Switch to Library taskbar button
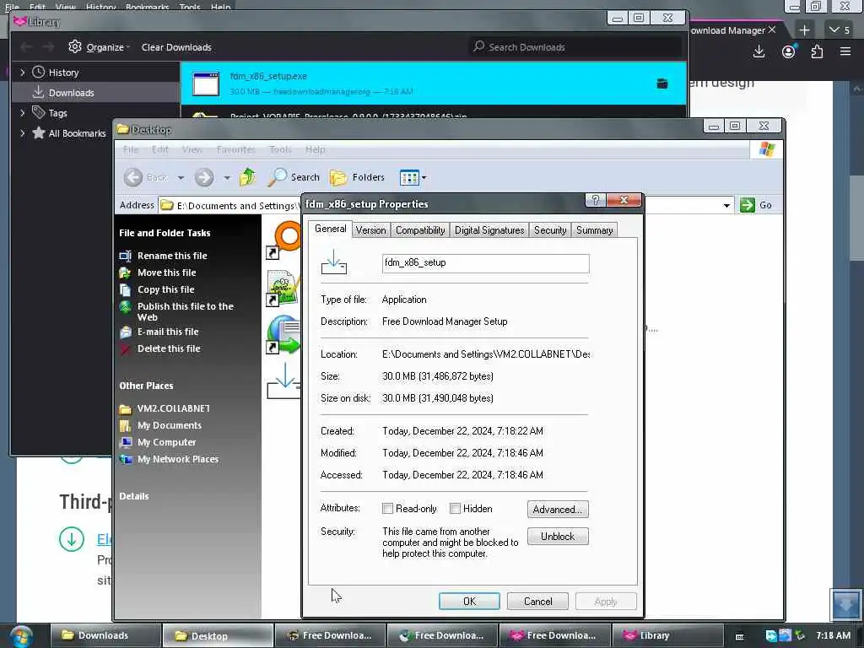The width and height of the screenshot is (864, 648). click(x=667, y=636)
